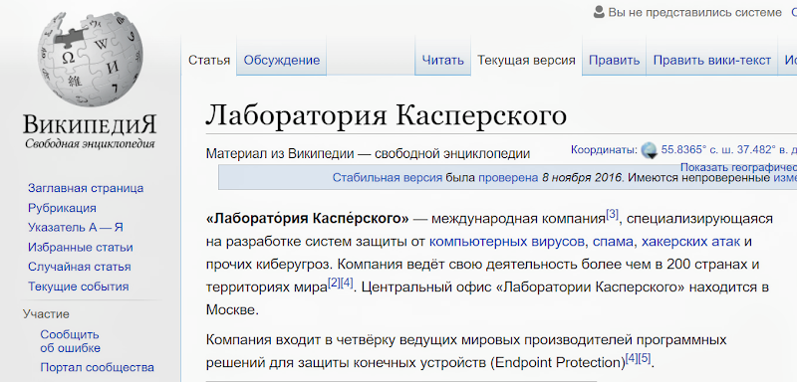Click Показать географическую карту link

pyautogui.click(x=738, y=167)
